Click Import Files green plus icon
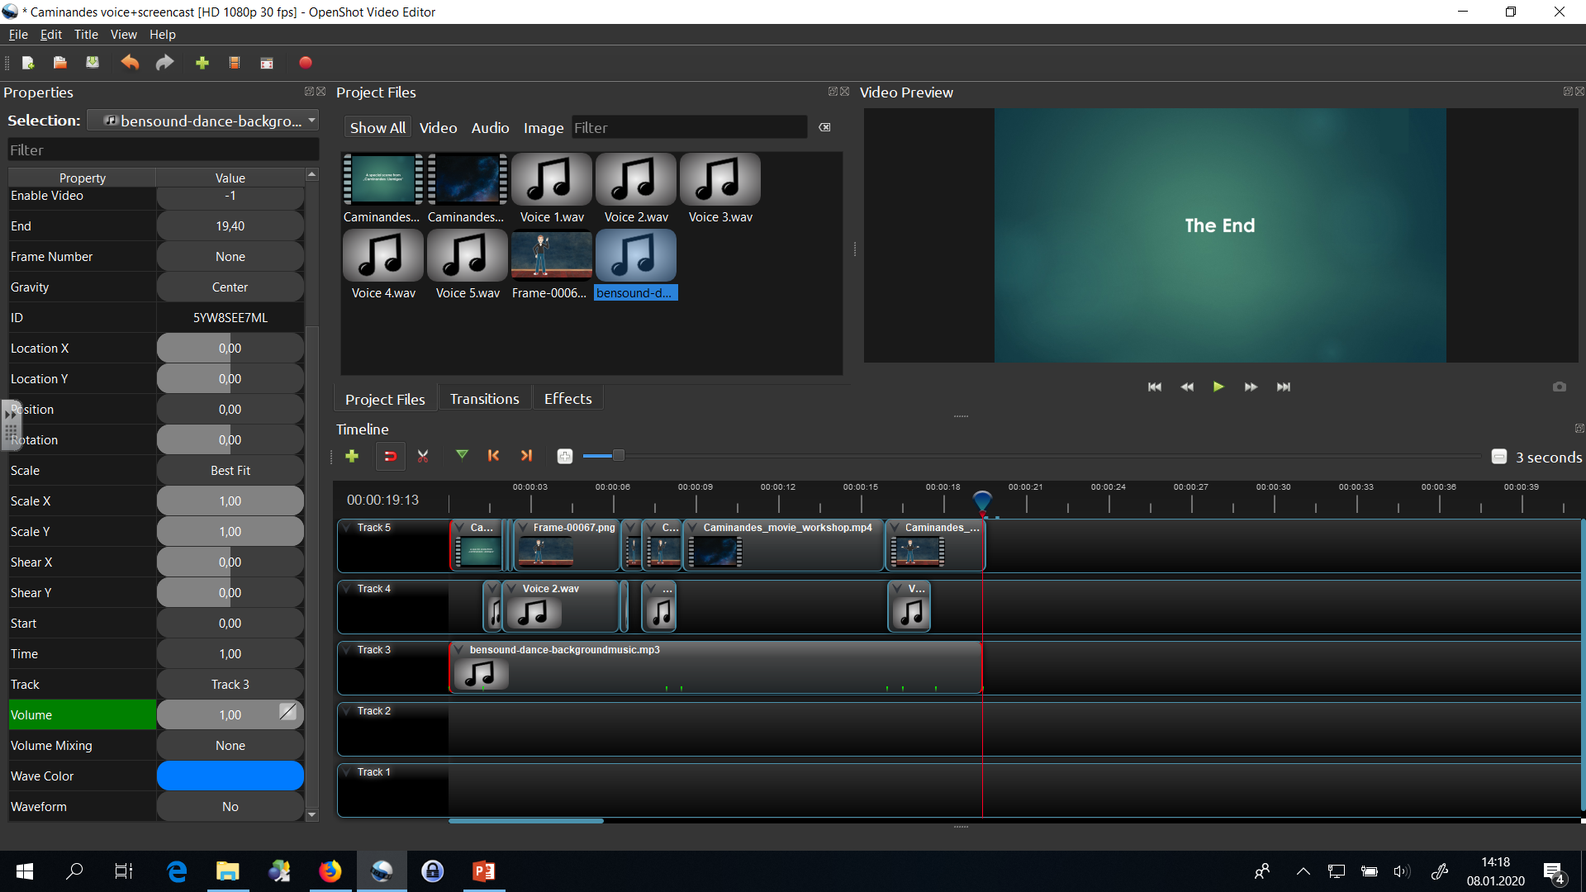The image size is (1586, 892). [x=202, y=63]
